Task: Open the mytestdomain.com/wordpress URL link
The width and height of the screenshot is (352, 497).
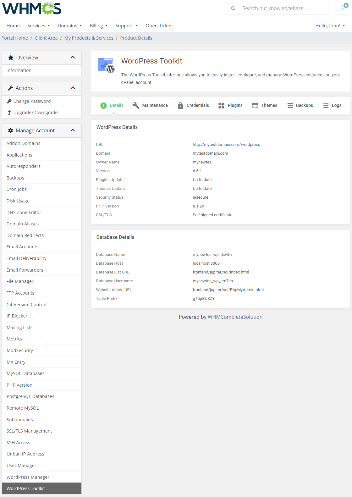Action: [226, 145]
